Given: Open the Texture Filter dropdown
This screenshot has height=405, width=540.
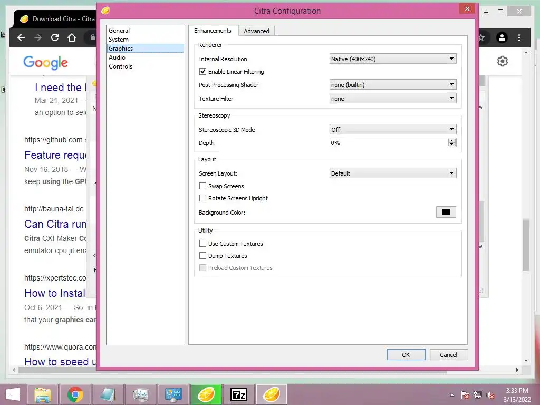Looking at the screenshot, I should coord(392,99).
